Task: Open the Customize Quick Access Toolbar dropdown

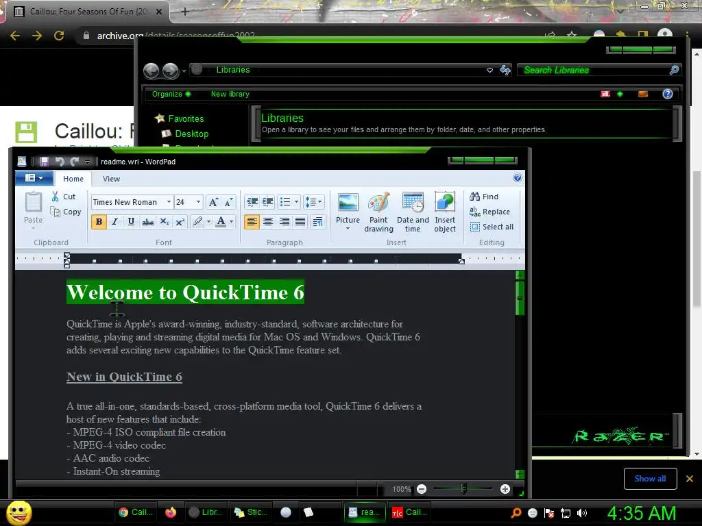Action: pos(87,162)
